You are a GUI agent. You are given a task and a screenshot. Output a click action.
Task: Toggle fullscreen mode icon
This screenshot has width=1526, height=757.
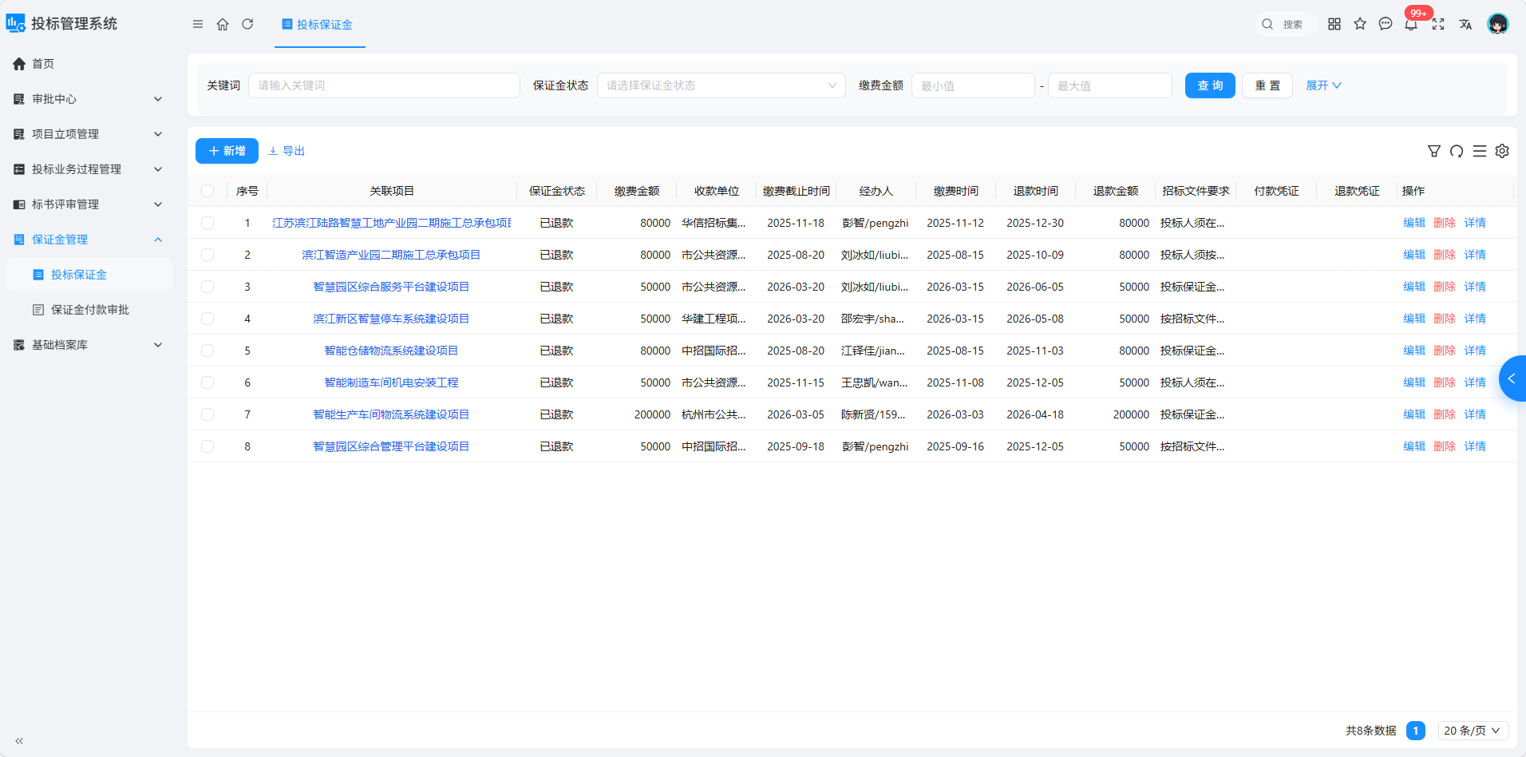(1438, 24)
